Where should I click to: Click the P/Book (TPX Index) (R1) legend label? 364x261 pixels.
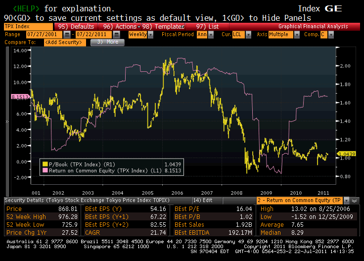[x=82, y=164]
